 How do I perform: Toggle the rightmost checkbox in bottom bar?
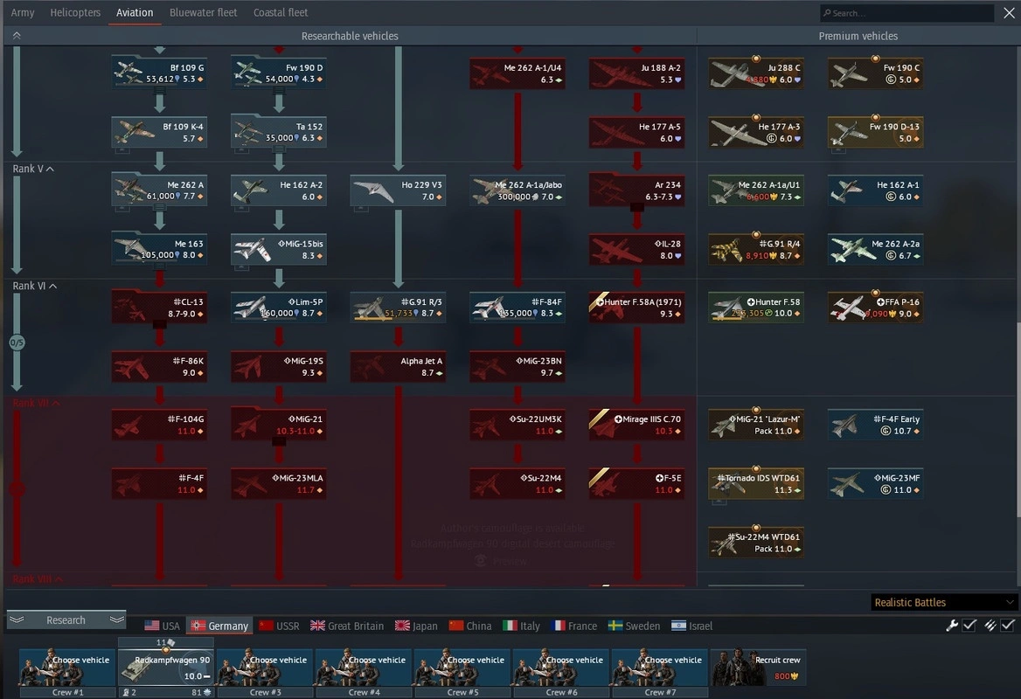coord(1008,626)
